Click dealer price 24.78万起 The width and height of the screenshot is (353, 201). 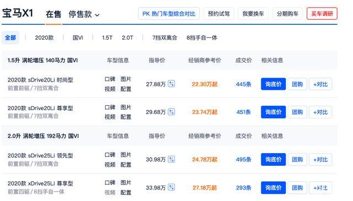(205, 159)
